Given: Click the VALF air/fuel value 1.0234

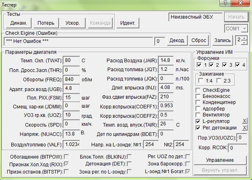Looking at the screenshot, I should click(71, 144).
